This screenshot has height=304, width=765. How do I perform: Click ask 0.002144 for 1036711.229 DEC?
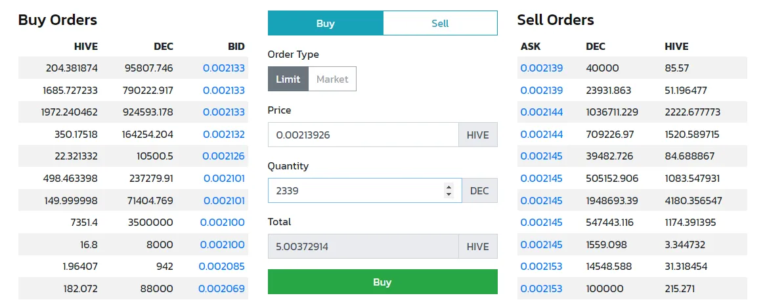coord(542,112)
